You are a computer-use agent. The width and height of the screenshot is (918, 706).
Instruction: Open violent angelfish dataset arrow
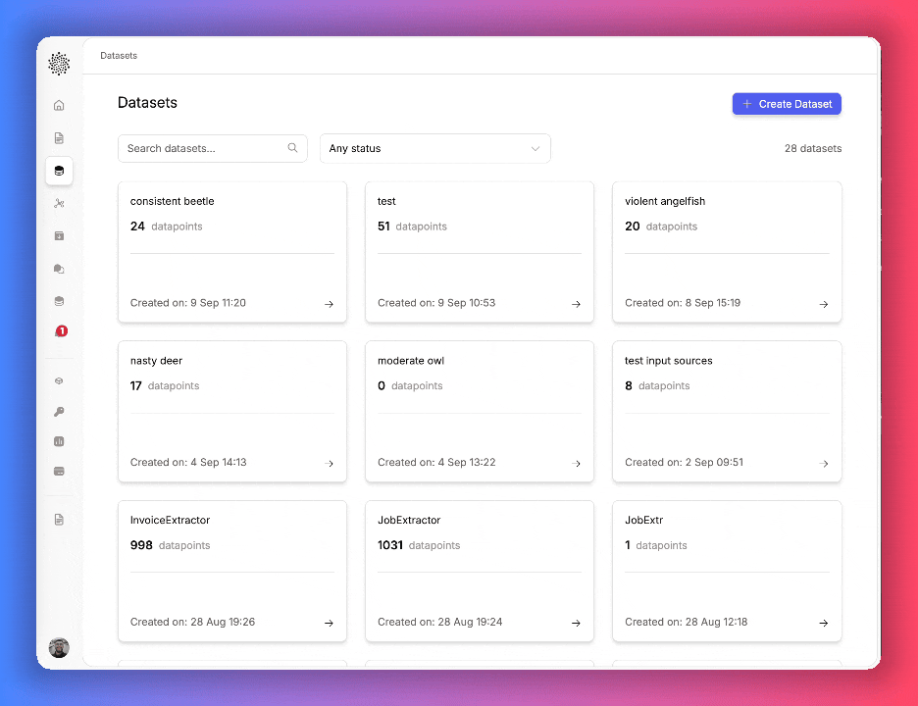[x=824, y=304]
